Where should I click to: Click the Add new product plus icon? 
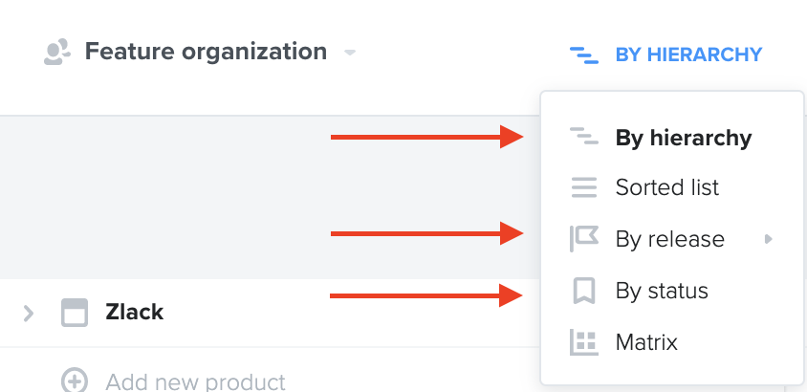pyautogui.click(x=75, y=381)
